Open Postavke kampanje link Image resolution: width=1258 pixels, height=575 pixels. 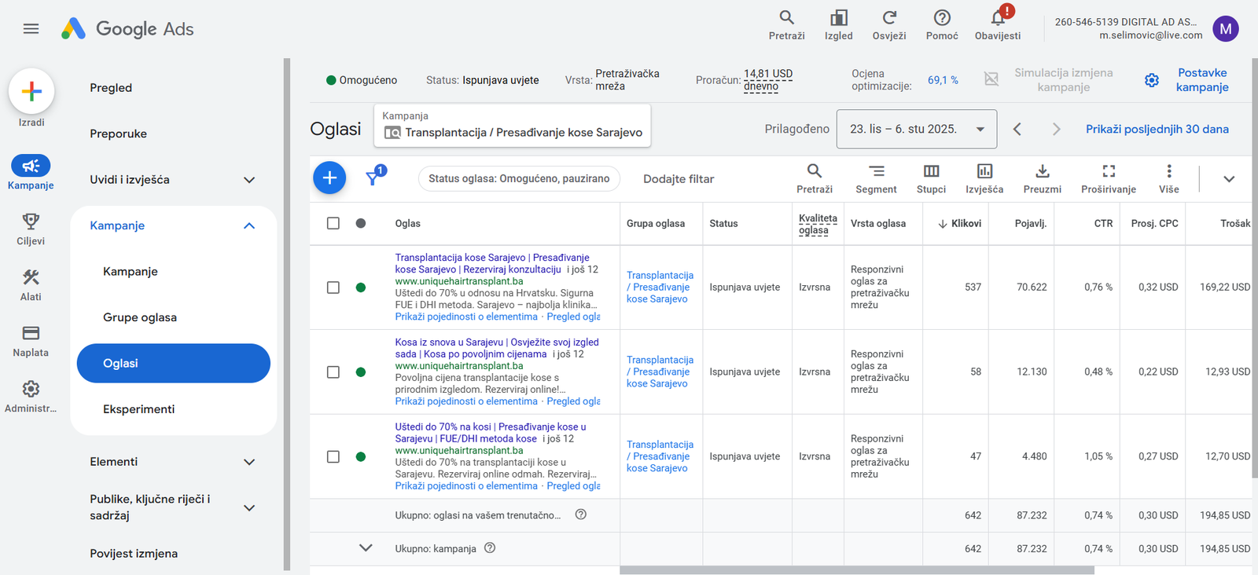[x=1202, y=80]
